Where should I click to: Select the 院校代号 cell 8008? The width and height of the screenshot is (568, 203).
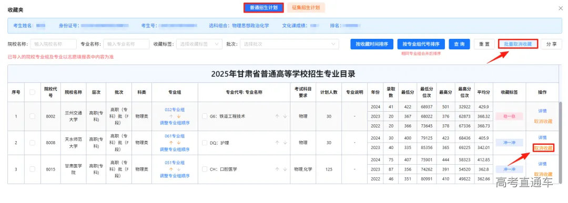(50, 143)
